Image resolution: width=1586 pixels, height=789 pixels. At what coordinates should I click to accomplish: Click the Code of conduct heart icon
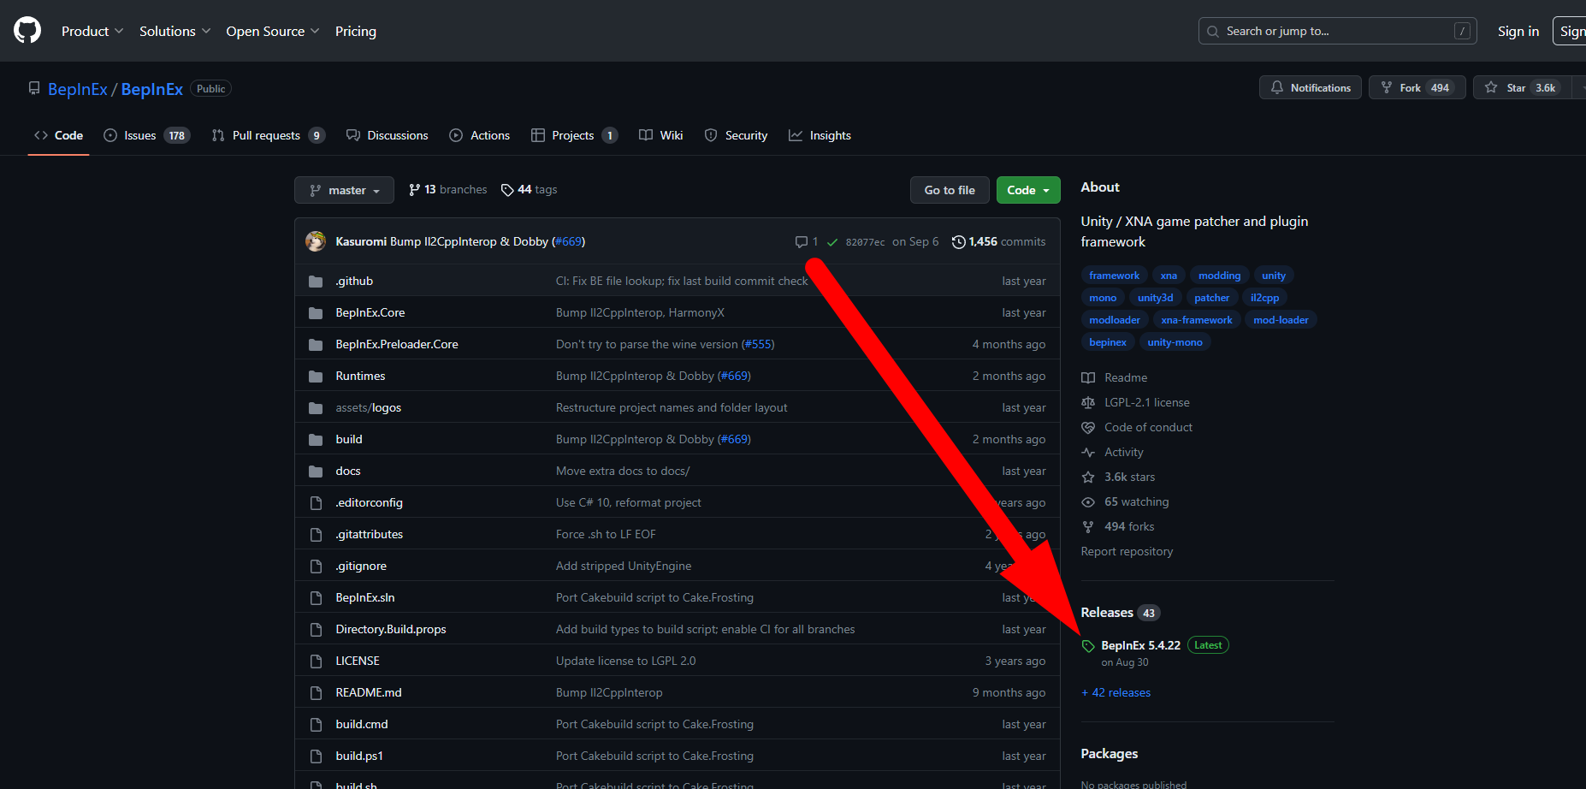1088,428
